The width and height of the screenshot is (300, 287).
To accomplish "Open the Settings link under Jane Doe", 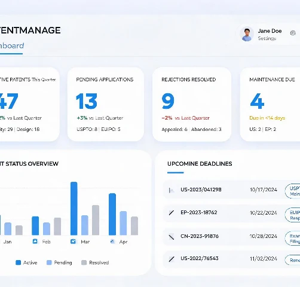I will [x=267, y=38].
